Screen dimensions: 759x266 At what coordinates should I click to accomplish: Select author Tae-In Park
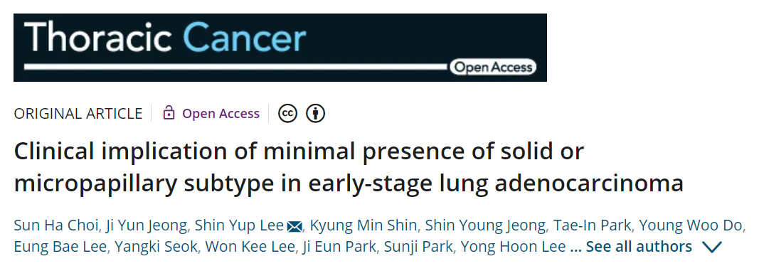[593, 225]
